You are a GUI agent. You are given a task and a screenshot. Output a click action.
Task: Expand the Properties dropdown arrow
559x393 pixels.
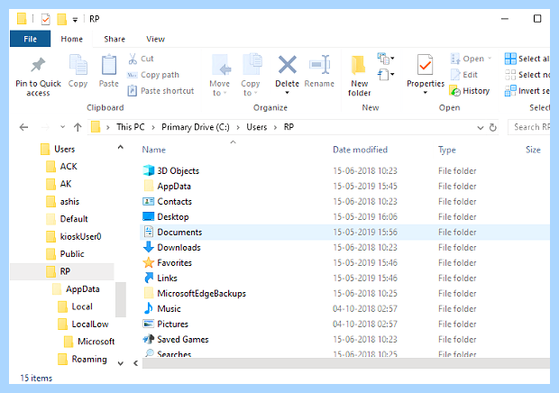tap(425, 93)
